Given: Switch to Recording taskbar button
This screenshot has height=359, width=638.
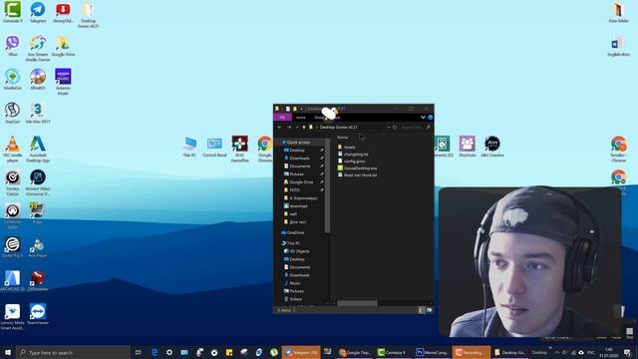Looking at the screenshot, I should pyautogui.click(x=472, y=352).
